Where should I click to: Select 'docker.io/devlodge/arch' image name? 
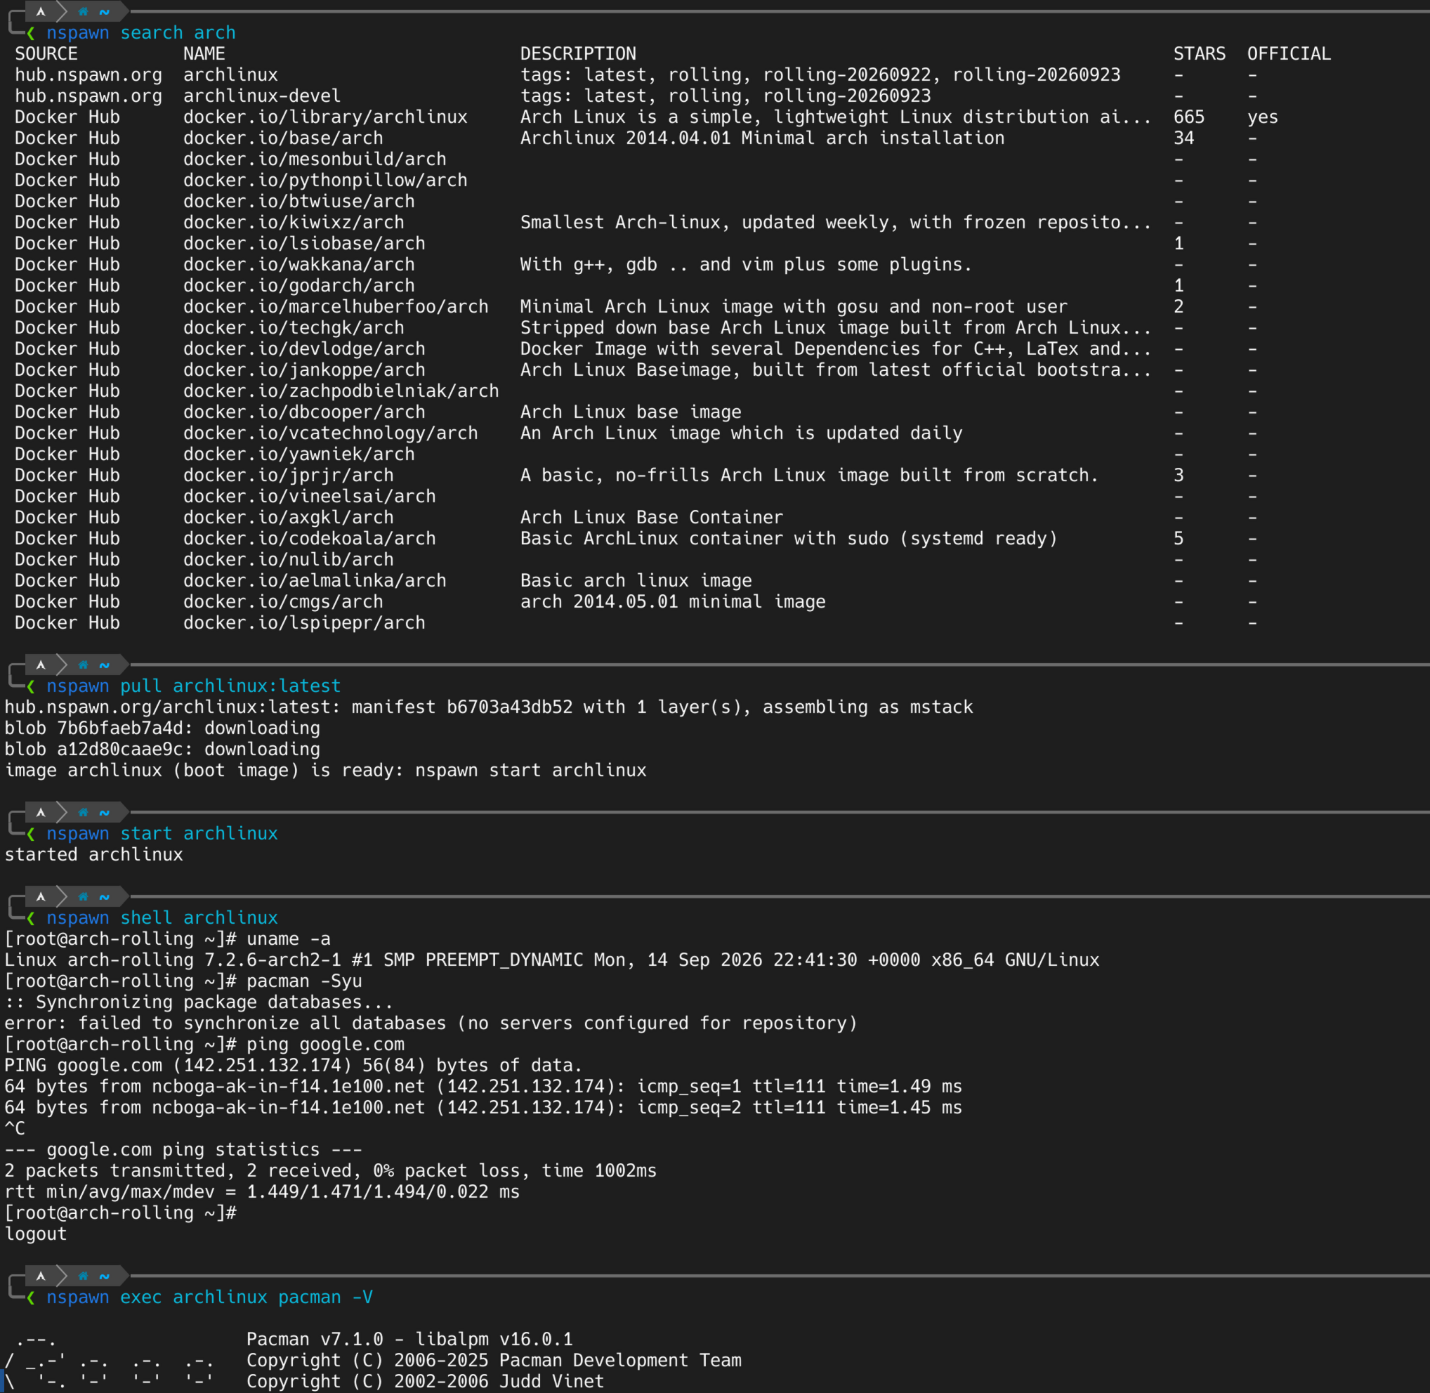pyautogui.click(x=304, y=349)
